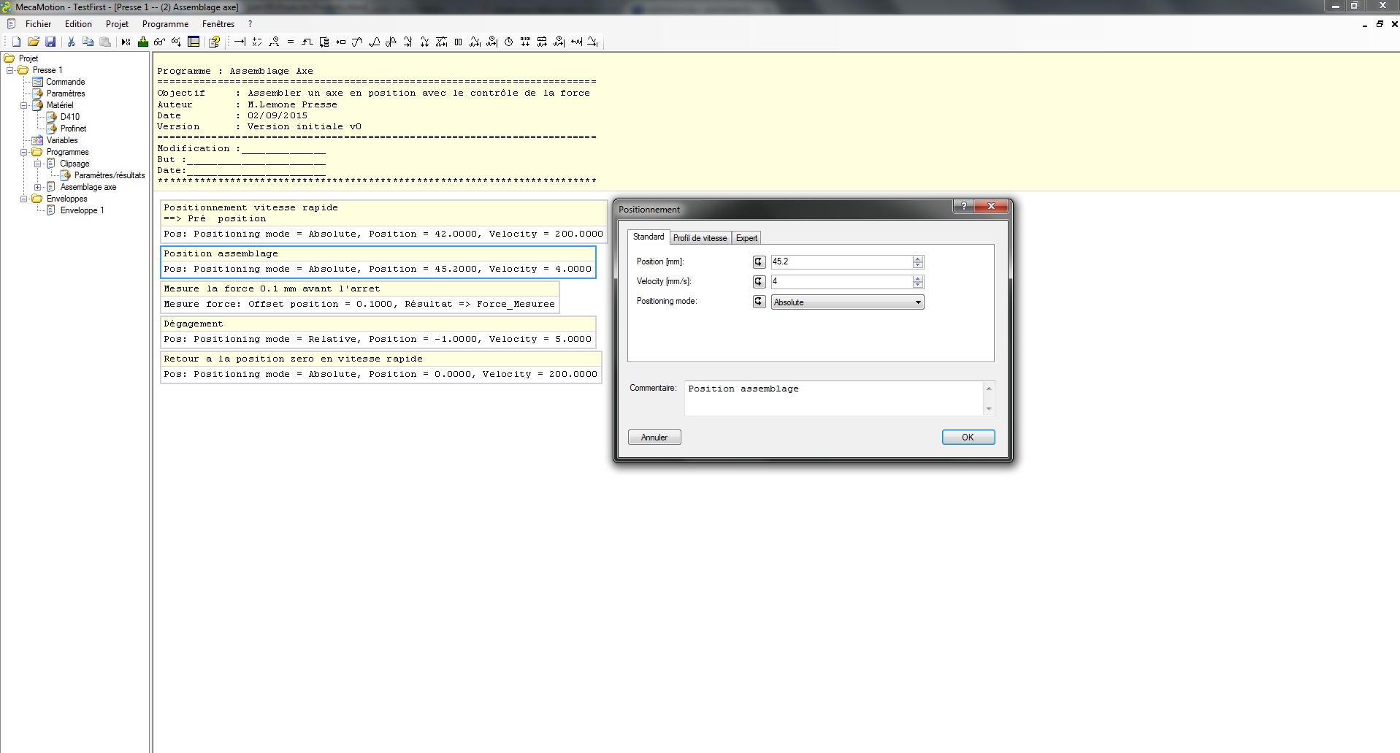Viewport: 1400px width, 753px height.
Task: Click the MecaMotion application title icon
Action: coord(7,7)
